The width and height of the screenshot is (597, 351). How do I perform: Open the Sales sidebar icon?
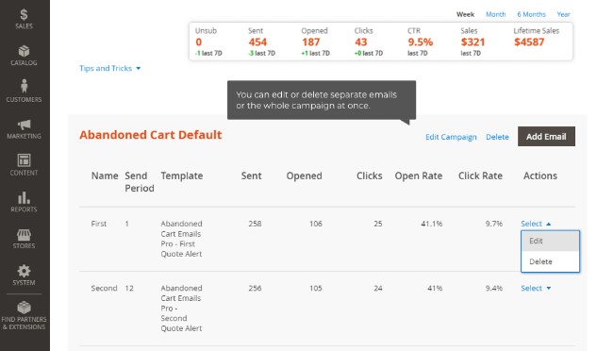24,15
